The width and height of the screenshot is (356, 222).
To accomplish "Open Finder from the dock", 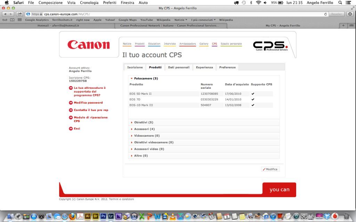I will [x=10, y=216].
